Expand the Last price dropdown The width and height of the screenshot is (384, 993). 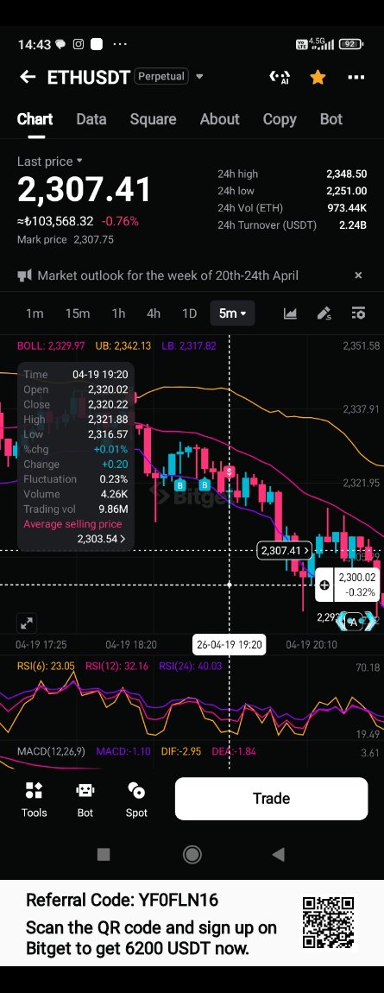(49, 161)
